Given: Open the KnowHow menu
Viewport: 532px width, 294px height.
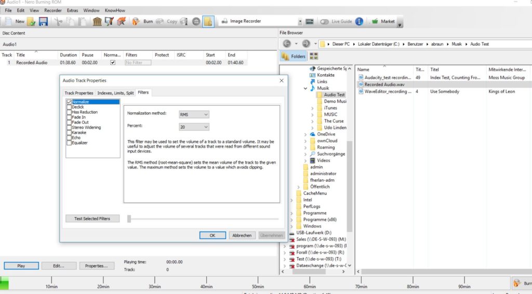Looking at the screenshot, I should 115,10.
